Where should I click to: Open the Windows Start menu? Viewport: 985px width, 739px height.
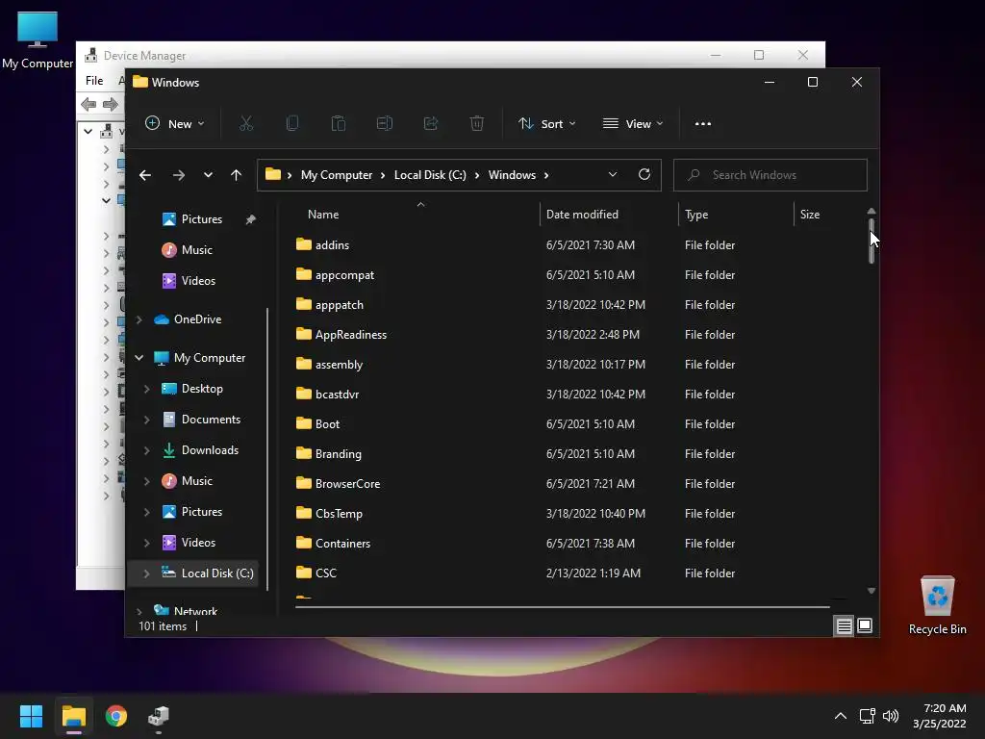(31, 716)
